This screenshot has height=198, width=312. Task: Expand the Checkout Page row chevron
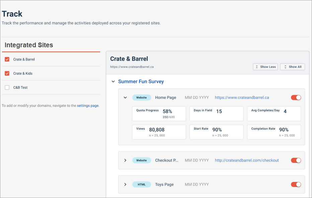click(125, 160)
